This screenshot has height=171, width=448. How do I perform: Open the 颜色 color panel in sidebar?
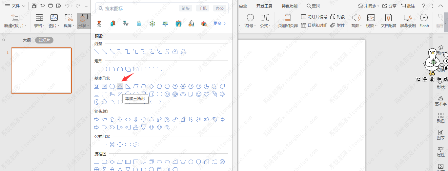pyautogui.click(x=440, y=118)
